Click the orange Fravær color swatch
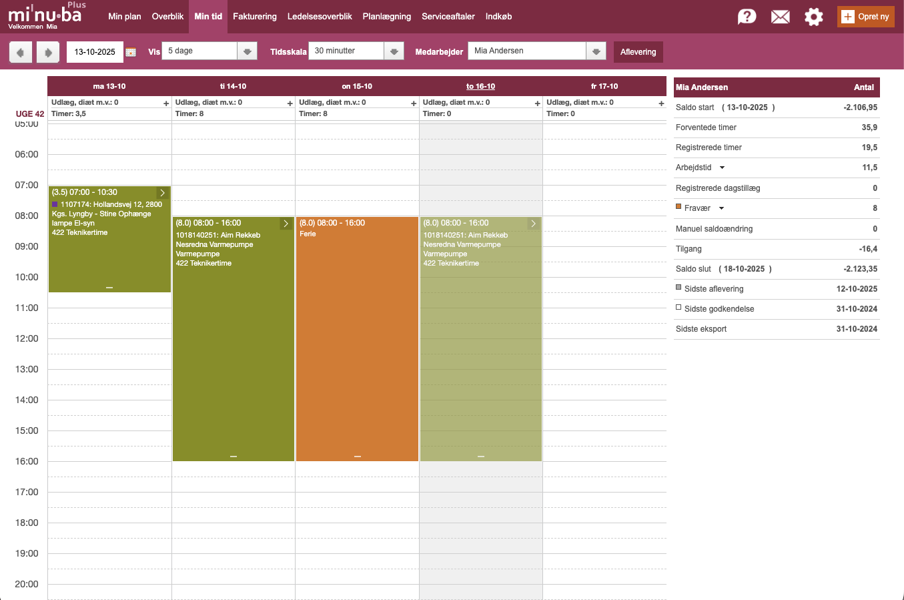The height and width of the screenshot is (600, 904). tap(679, 207)
